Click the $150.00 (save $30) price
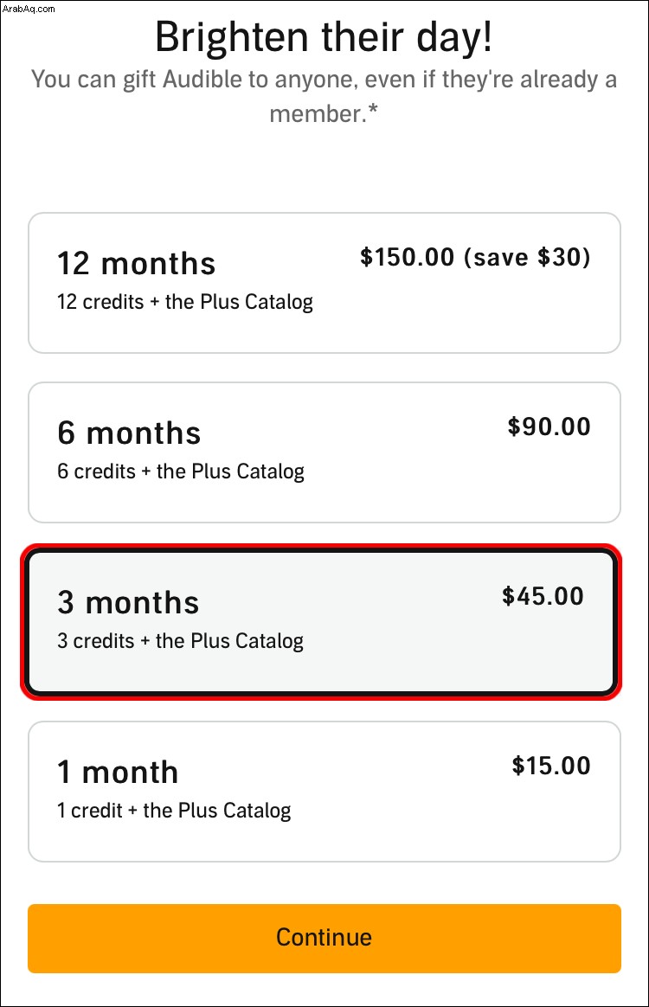The height and width of the screenshot is (1007, 649). point(475,257)
